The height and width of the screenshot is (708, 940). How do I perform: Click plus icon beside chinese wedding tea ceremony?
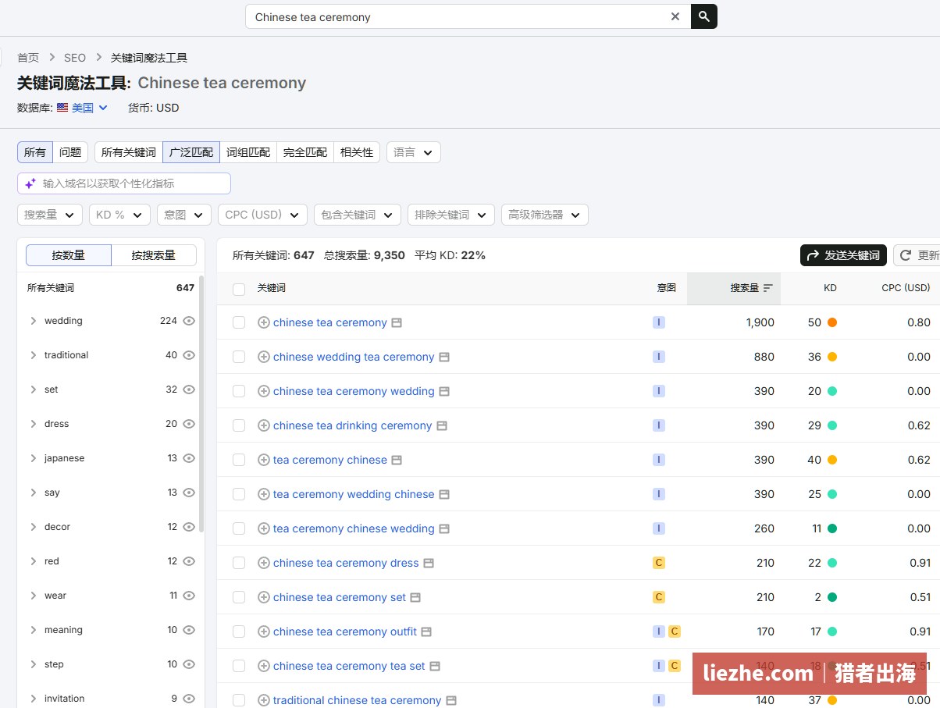[264, 357]
